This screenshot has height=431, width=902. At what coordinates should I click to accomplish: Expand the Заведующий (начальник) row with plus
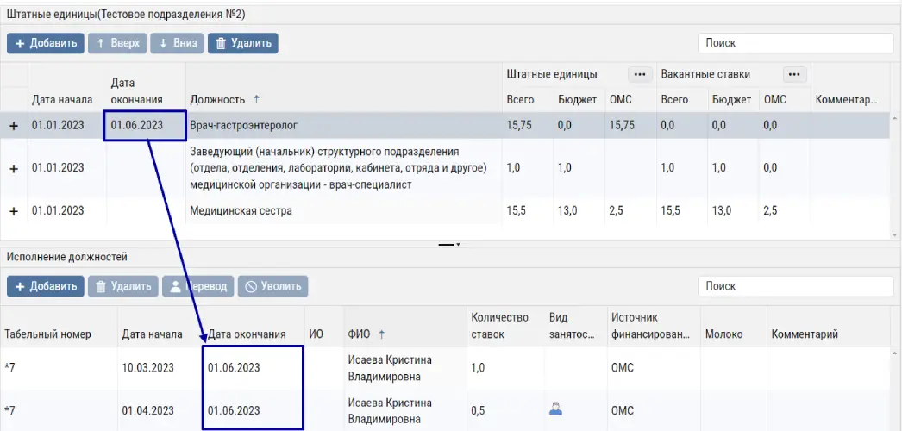[14, 168]
